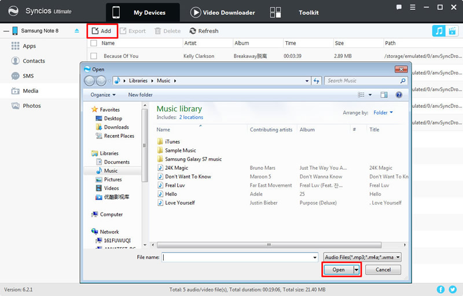Click the Open button
463x296 pixels.
pos(339,270)
